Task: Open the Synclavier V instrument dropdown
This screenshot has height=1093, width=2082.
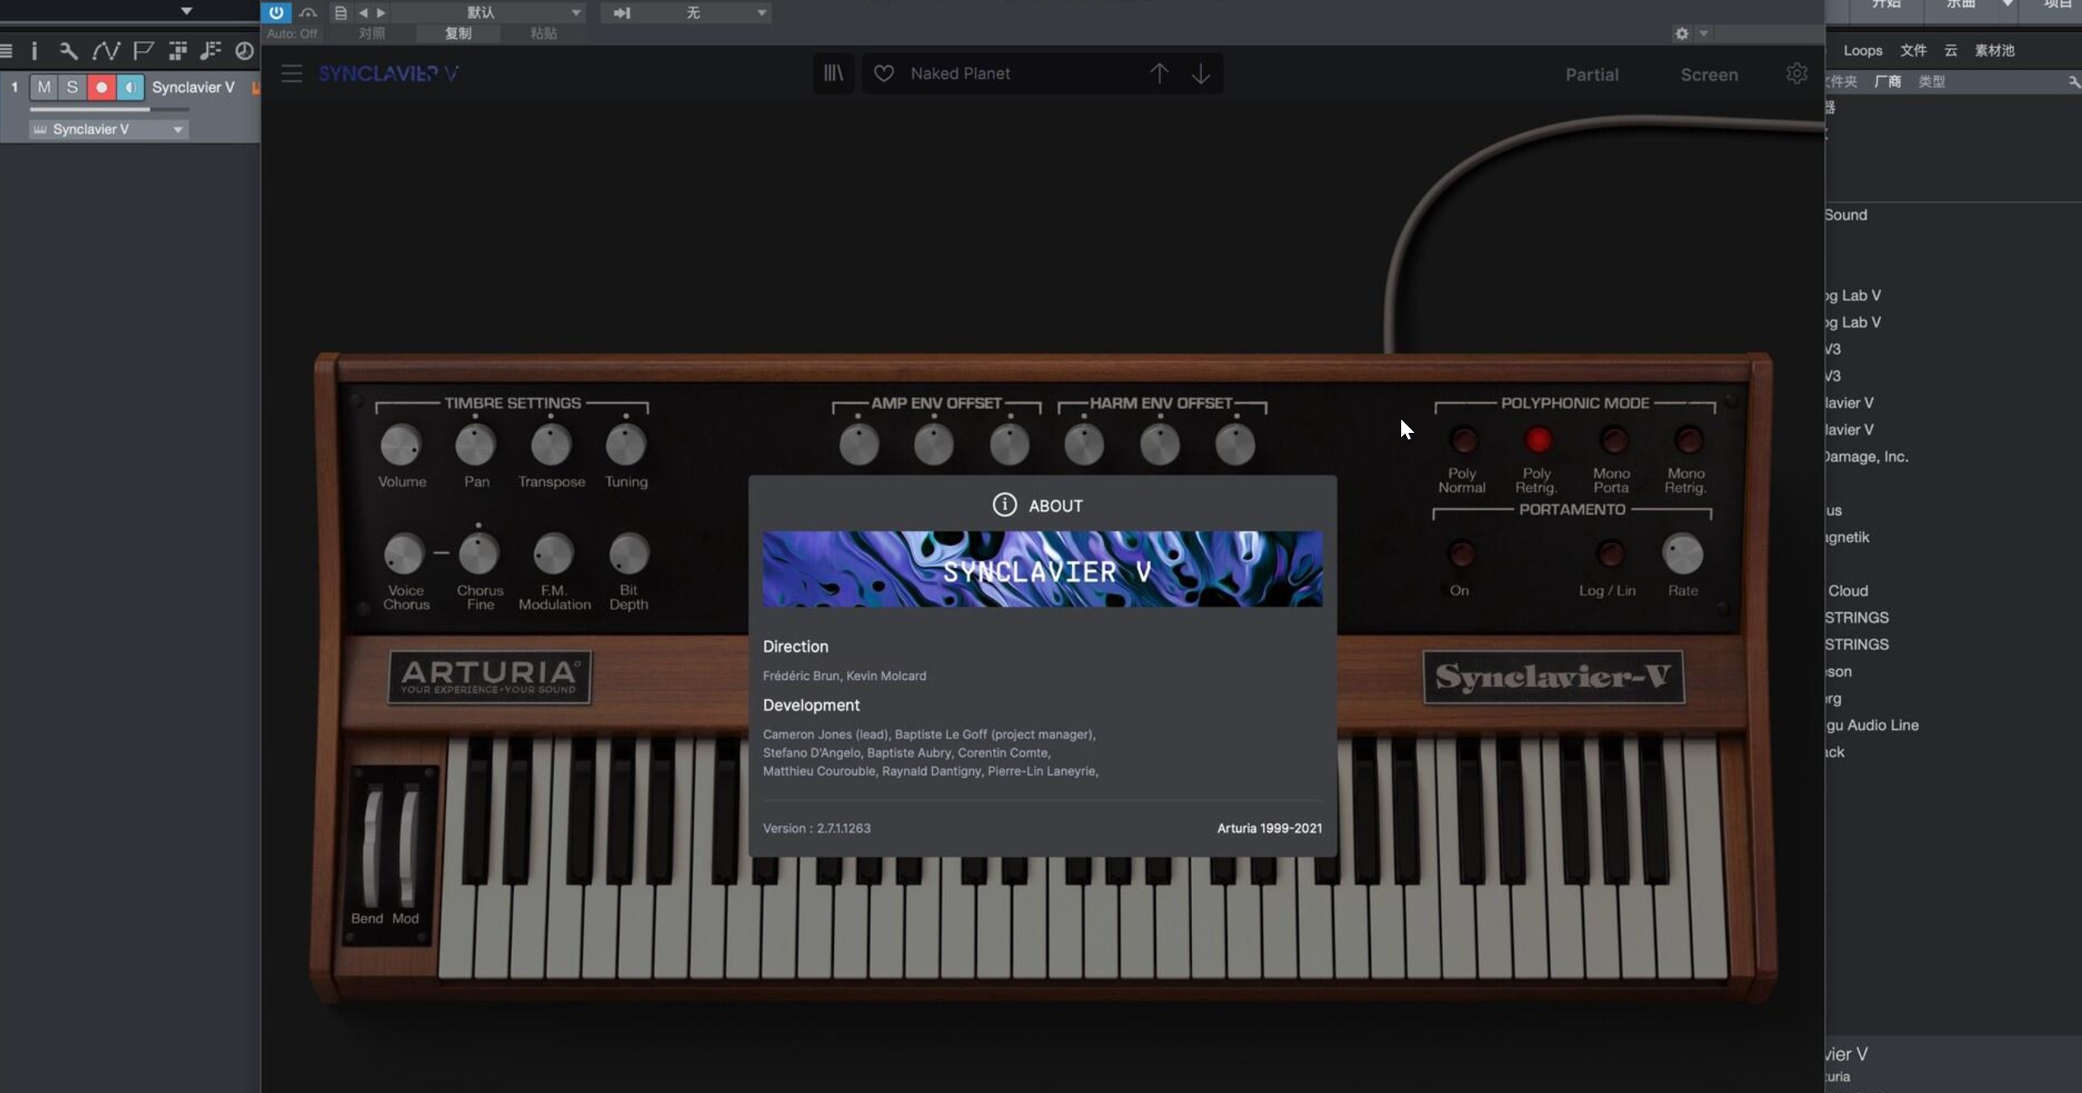Action: 178,129
